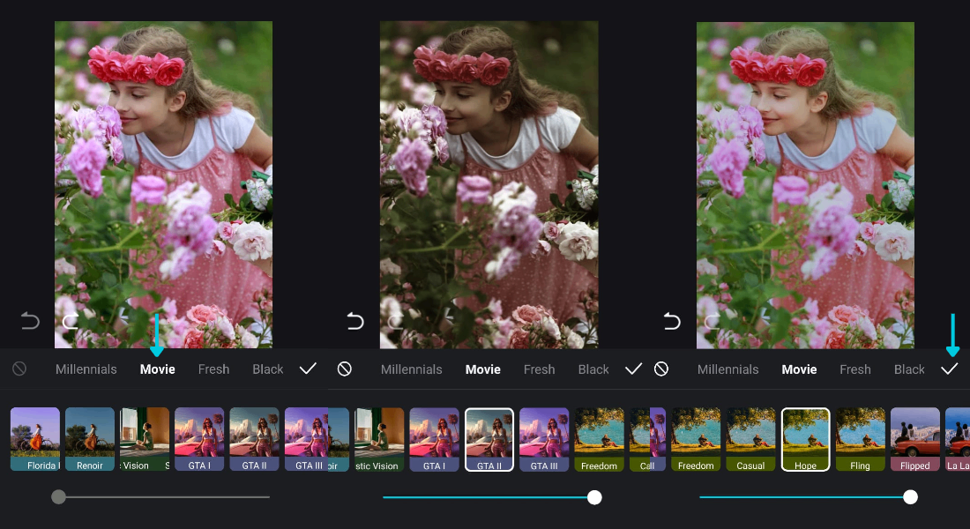
Task: Click the intensity slider handle on the left screen
Action: point(58,497)
